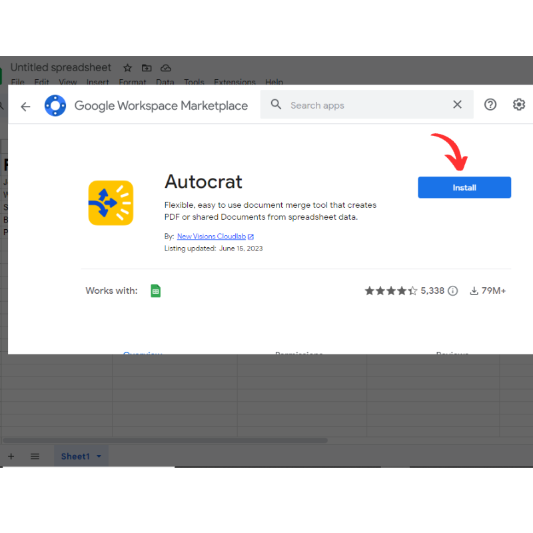Star the Untitled spreadsheet

tap(127, 68)
